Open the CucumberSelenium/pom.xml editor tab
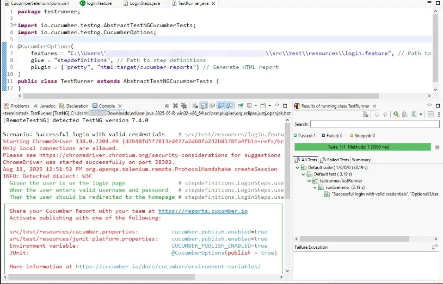Viewport: 443px width, 284px height. pyautogui.click(x=36, y=3)
